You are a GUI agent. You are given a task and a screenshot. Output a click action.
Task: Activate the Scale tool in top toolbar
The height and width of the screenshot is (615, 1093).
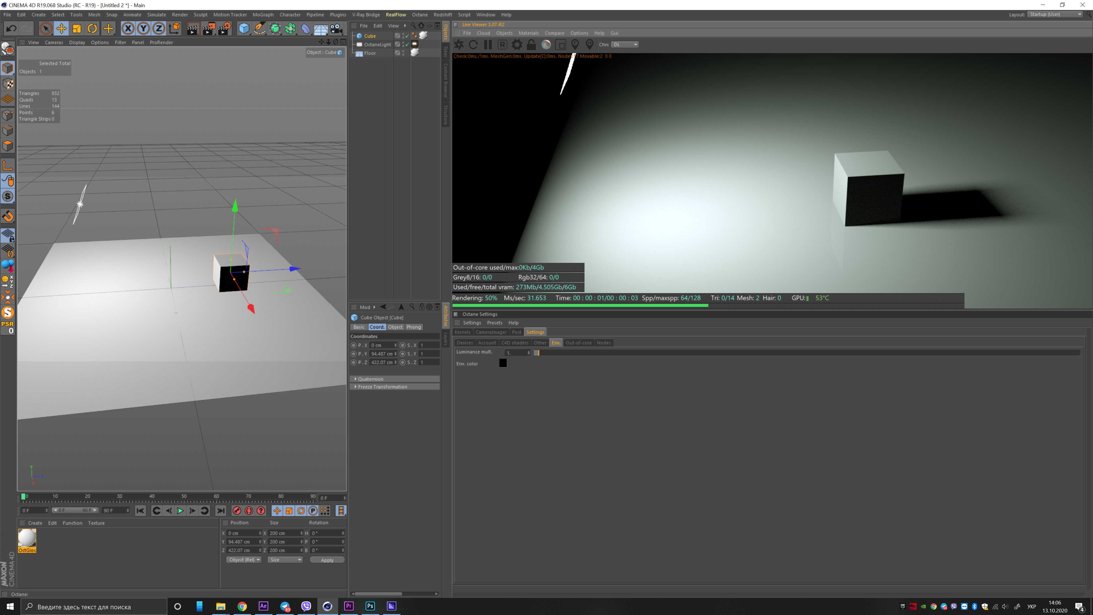click(x=77, y=28)
